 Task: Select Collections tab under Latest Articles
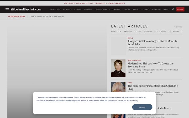[x=160, y=31]
